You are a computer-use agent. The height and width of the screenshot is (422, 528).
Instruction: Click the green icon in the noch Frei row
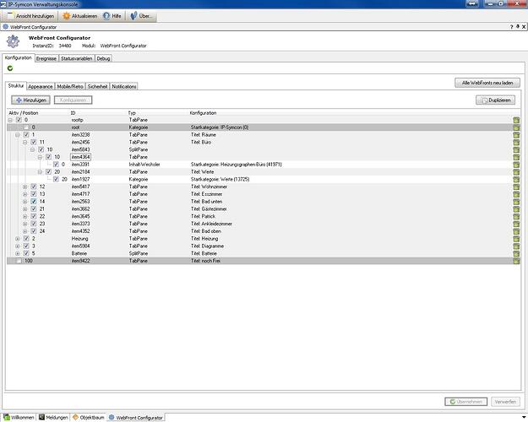pyautogui.click(x=516, y=261)
